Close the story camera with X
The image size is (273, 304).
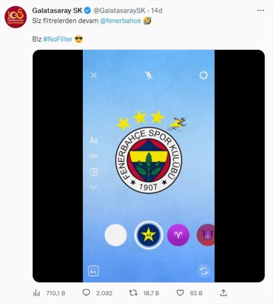coord(94,76)
